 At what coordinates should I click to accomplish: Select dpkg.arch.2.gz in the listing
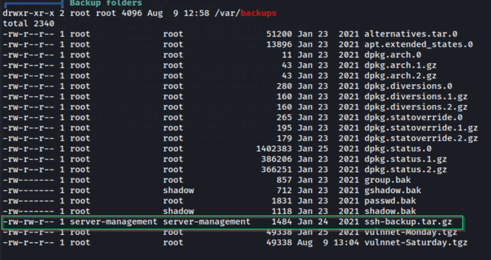400,76
